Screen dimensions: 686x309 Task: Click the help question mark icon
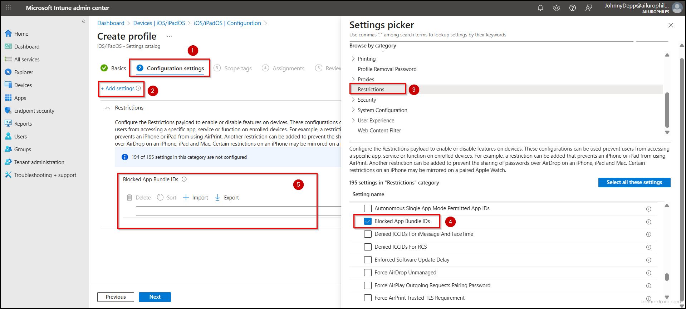(572, 8)
